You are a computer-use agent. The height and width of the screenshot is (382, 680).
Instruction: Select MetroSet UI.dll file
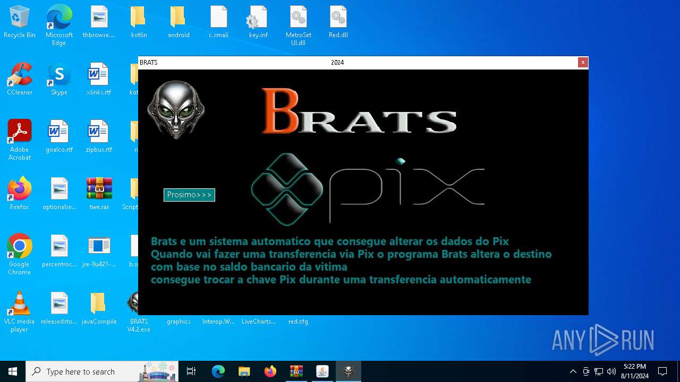(x=298, y=25)
